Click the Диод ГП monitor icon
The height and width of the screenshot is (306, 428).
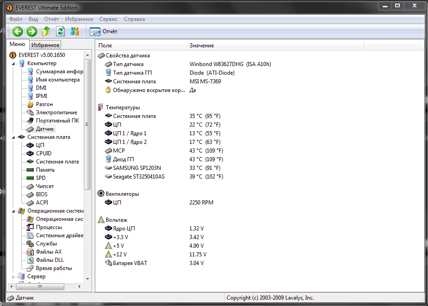(x=108, y=159)
